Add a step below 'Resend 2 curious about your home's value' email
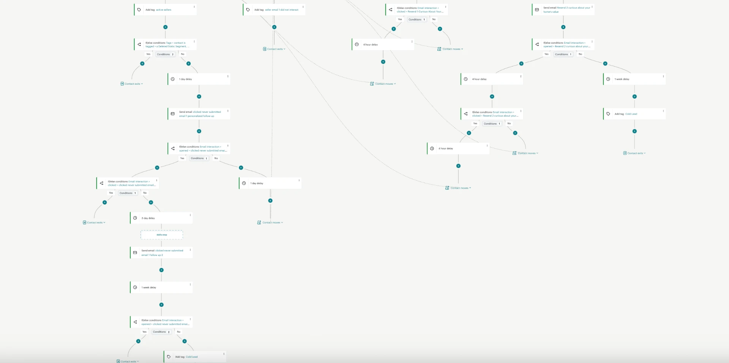This screenshot has height=363, width=729. point(563,27)
